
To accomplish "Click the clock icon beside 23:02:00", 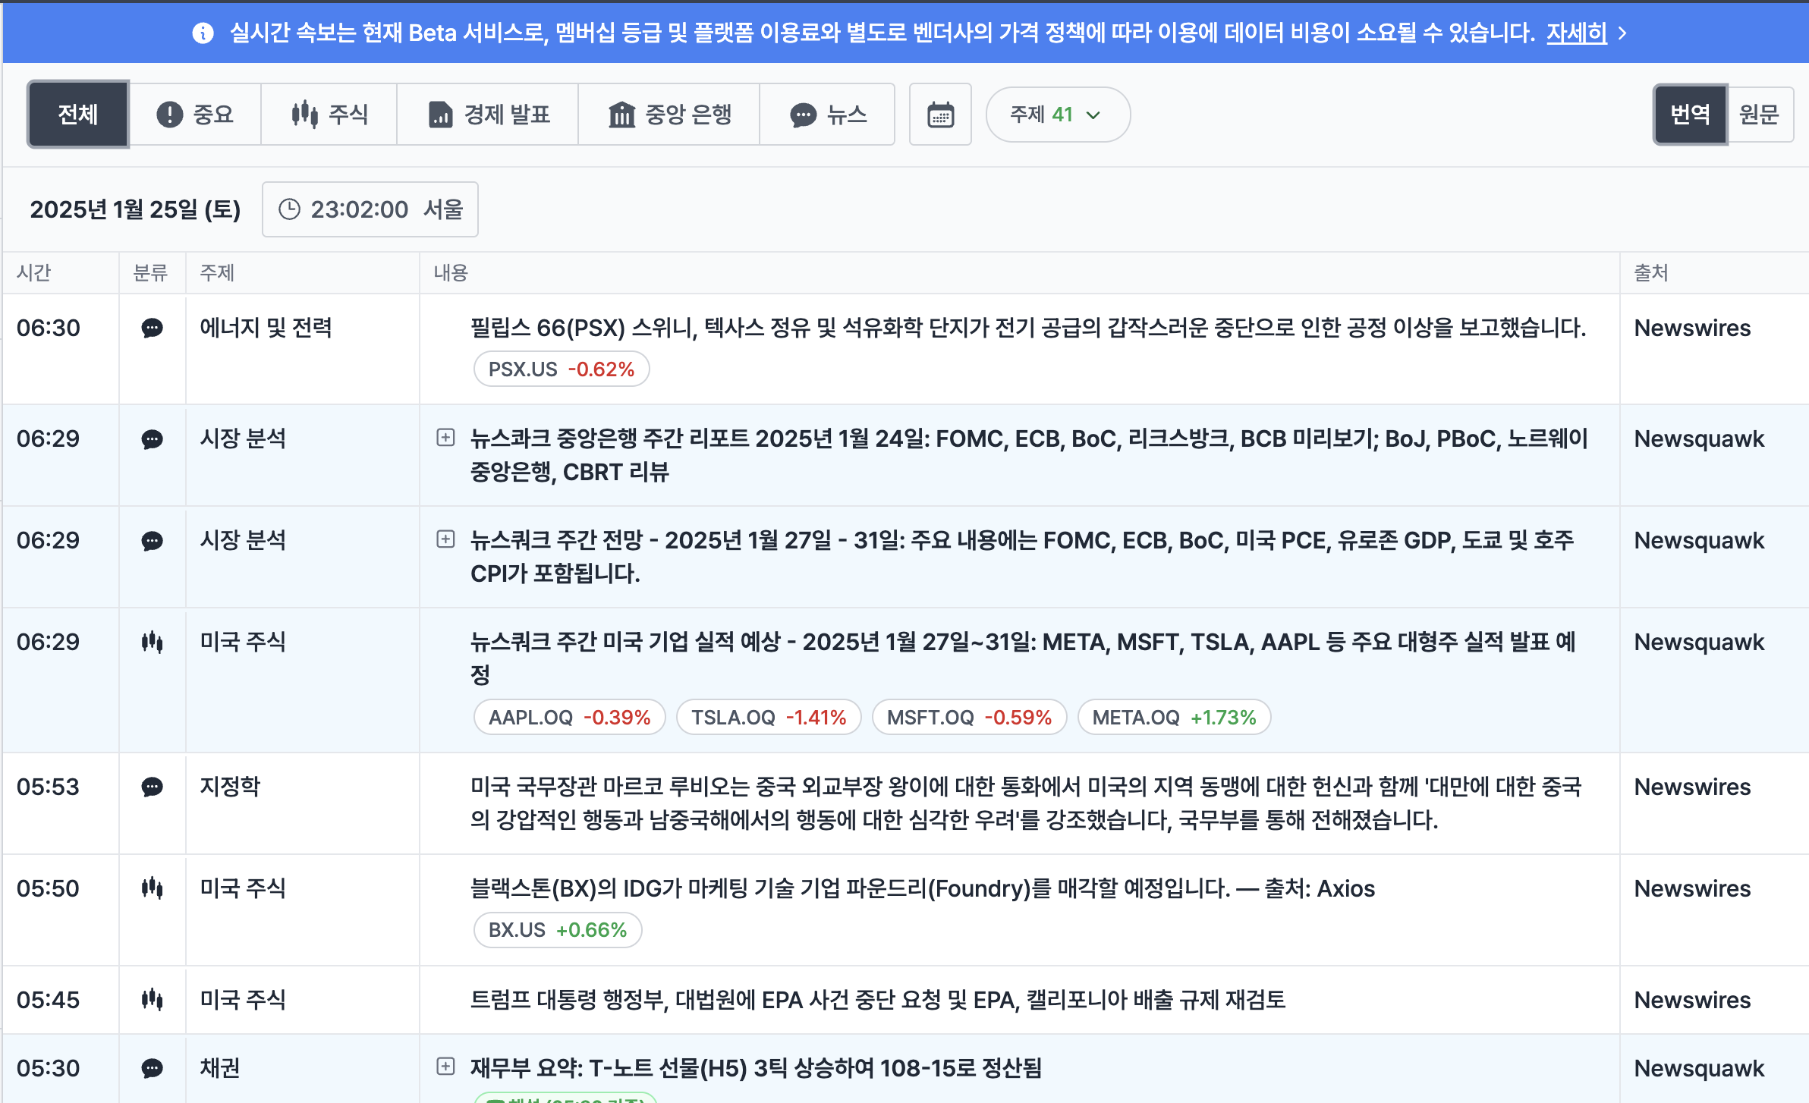I will tap(289, 209).
